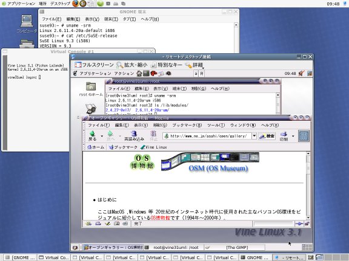The image size is (349, 261).
Task: Click the 'a' input method indicator
Action: click(196, 74)
